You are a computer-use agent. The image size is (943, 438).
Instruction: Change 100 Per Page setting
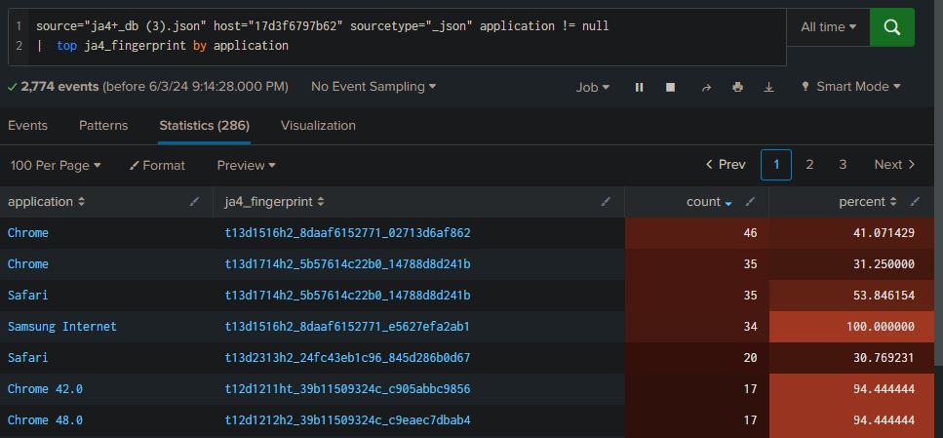click(56, 166)
